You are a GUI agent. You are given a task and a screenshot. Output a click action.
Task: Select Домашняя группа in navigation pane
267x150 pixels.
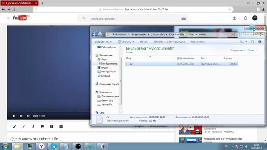(107, 84)
